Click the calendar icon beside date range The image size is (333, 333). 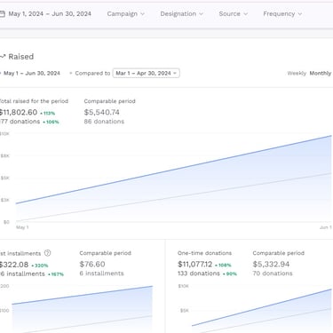tap(2, 14)
